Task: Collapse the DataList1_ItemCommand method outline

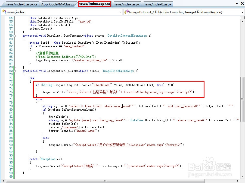Action: (15, 36)
